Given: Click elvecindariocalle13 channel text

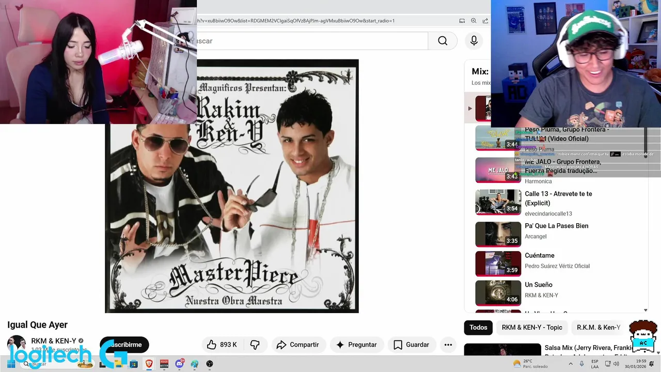Looking at the screenshot, I should click(x=548, y=213).
